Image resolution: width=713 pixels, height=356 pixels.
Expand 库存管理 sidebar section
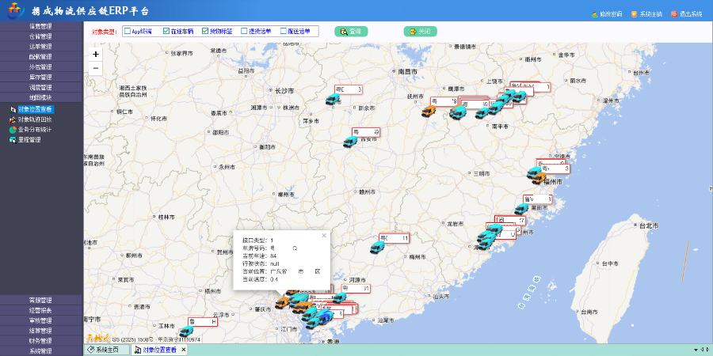pos(41,77)
